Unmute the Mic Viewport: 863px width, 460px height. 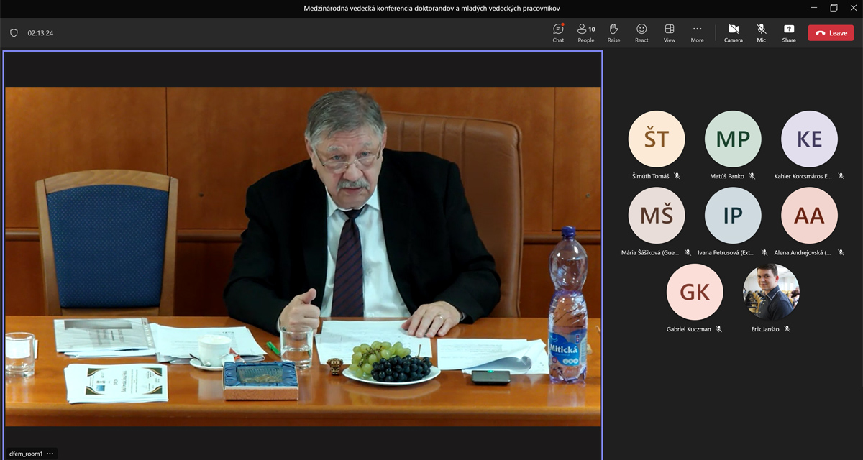761,32
